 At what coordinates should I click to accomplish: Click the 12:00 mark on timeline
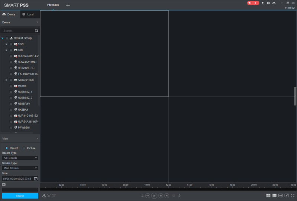tap(169, 185)
